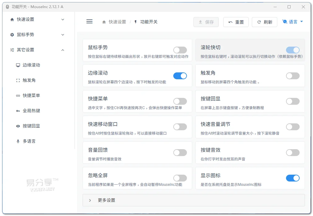Toggle the 滚轮快切 switch

point(293,50)
